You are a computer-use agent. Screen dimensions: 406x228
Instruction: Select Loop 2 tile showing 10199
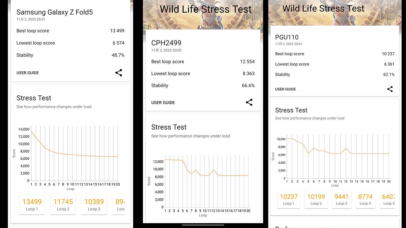(x=316, y=199)
